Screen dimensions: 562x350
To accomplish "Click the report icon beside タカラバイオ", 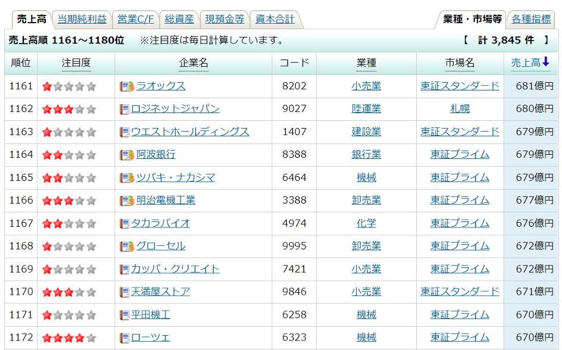I will tap(124, 224).
